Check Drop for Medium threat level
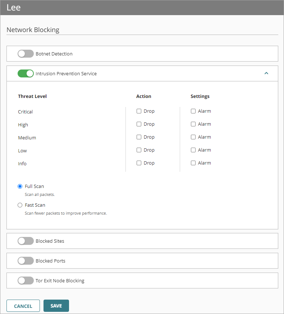The image size is (284, 314). 139,137
